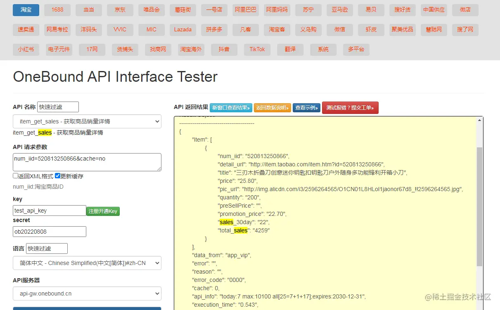Click into the API request parameters textarea
The image size is (500, 310).
pyautogui.click(x=87, y=162)
